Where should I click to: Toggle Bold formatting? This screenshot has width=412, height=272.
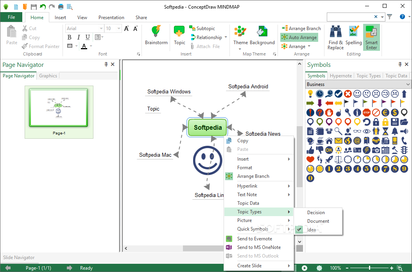[69, 37]
